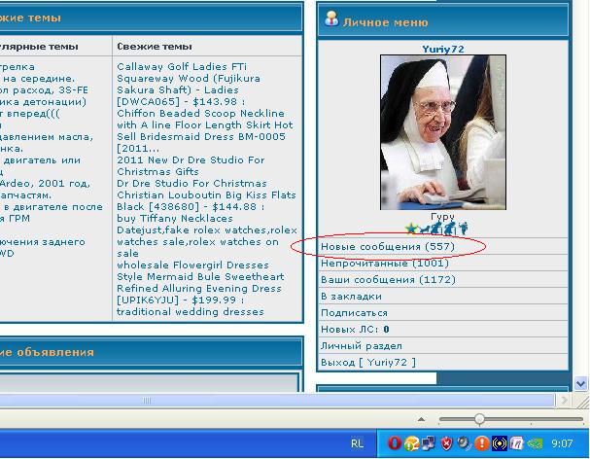Open Непрочитанные (1001) messages
Image resolution: width=590 pixels, height=459 pixels.
[x=384, y=264]
